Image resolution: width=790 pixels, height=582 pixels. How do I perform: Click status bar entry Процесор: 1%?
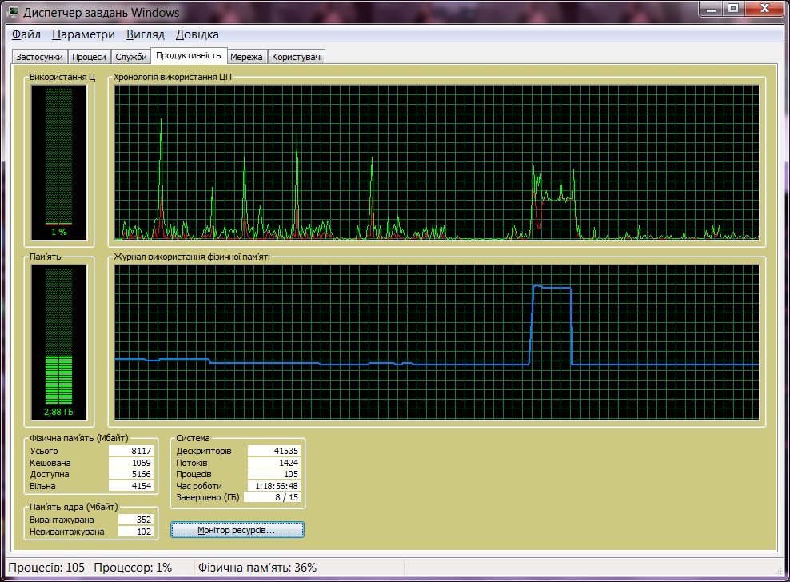133,568
